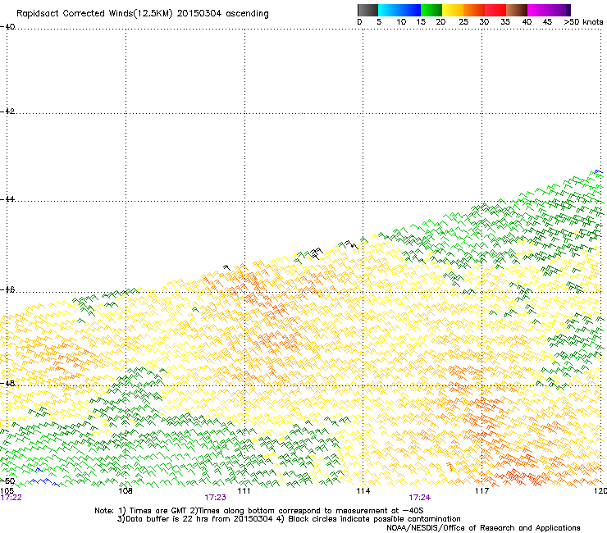
Task: Click the gray 0-5 knots legend swatch
Action: tap(367, 10)
